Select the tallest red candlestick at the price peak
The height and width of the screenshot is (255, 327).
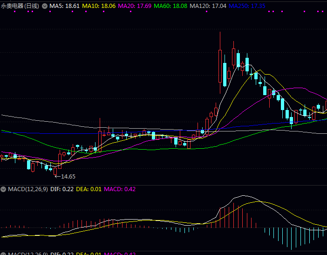click(220, 65)
